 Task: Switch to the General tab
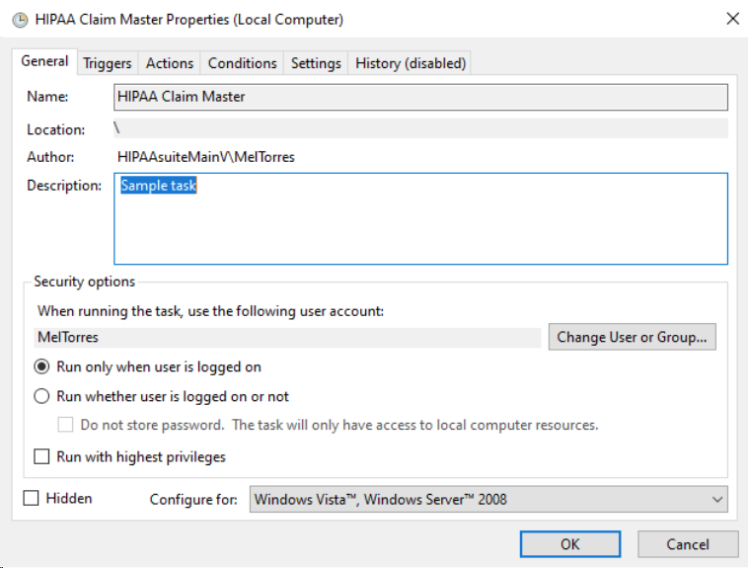coord(44,61)
